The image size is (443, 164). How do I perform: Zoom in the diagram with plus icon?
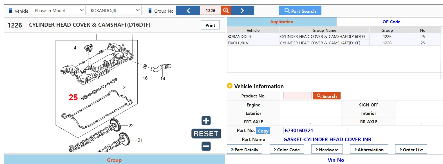click(x=206, y=121)
